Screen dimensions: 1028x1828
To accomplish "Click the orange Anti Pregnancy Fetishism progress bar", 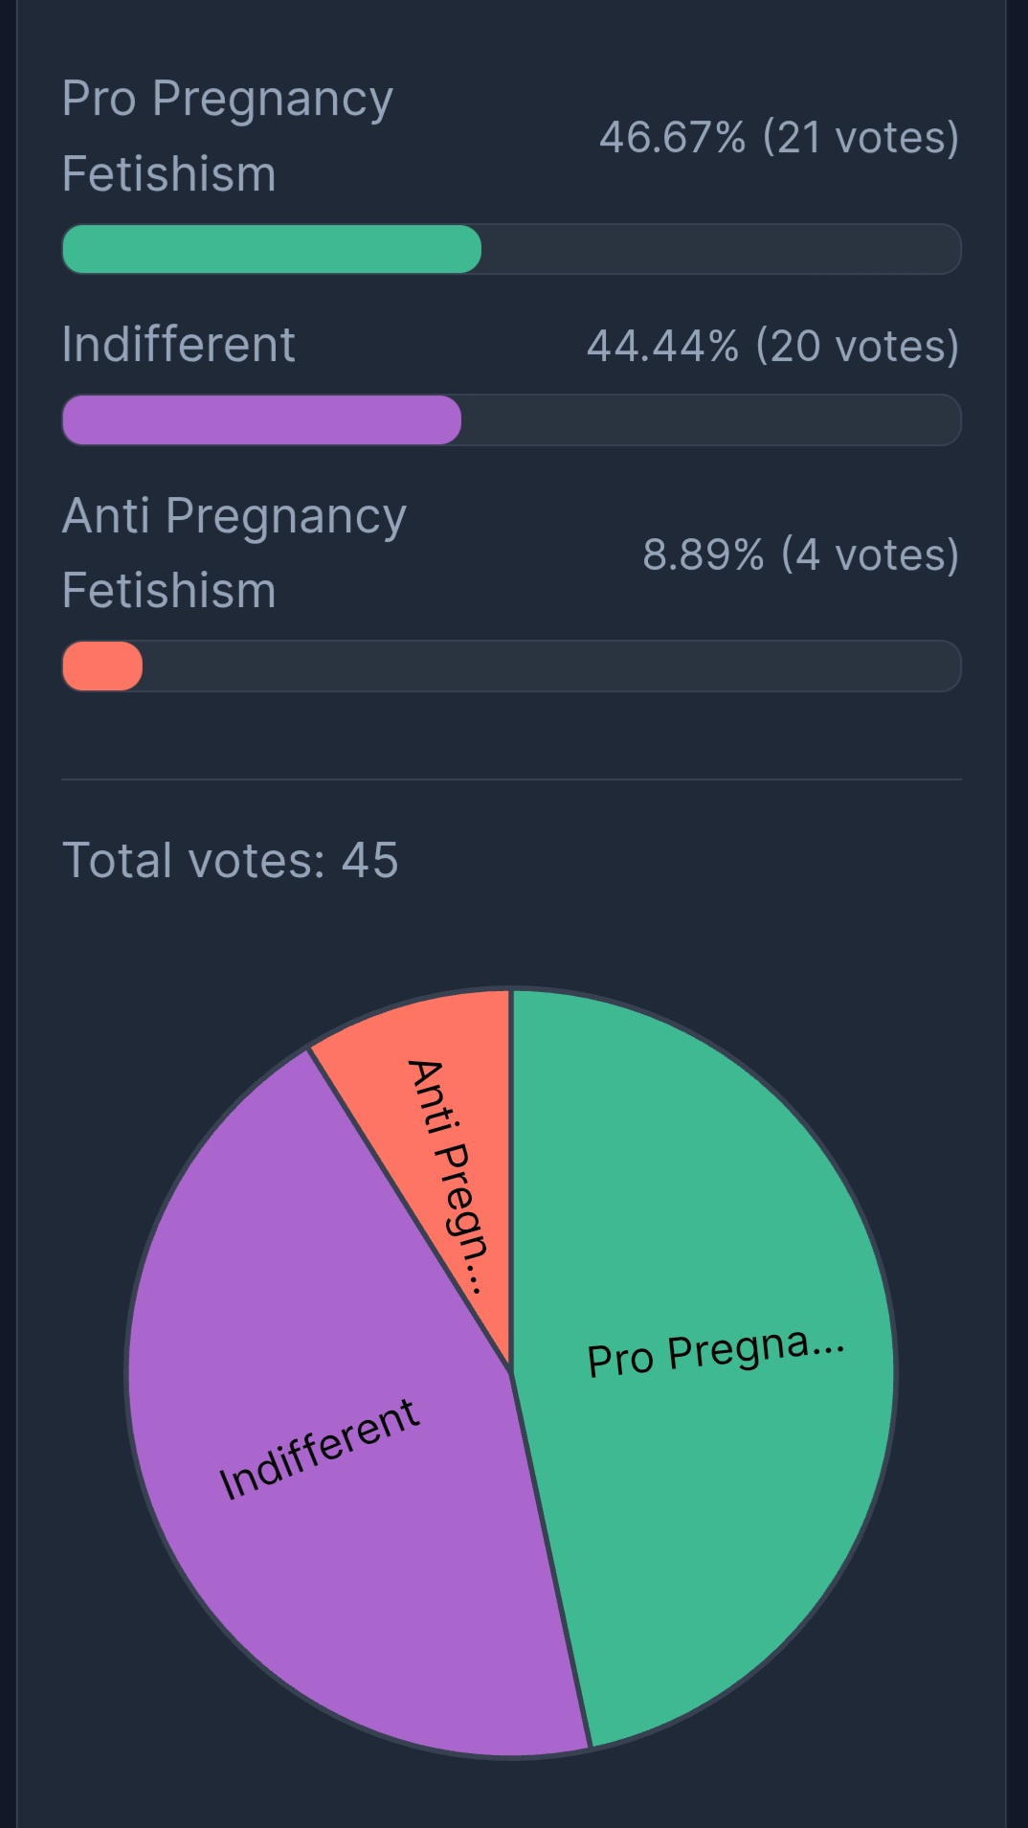I will click(x=102, y=666).
